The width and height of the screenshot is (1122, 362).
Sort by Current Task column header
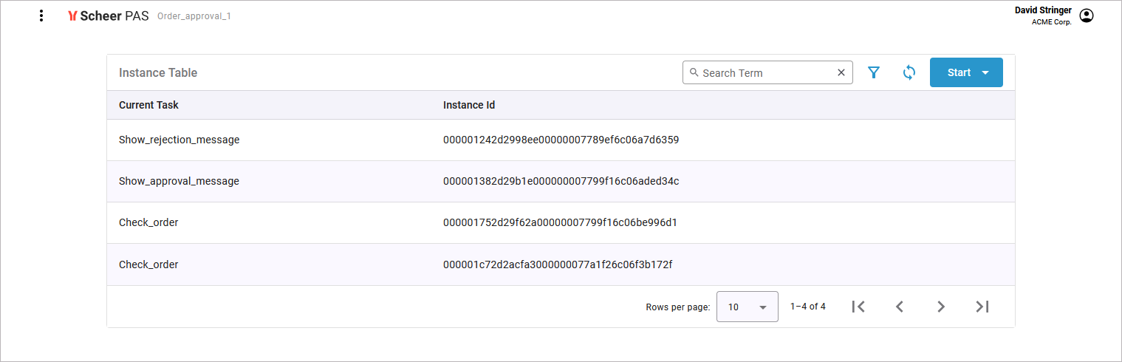pyautogui.click(x=148, y=105)
